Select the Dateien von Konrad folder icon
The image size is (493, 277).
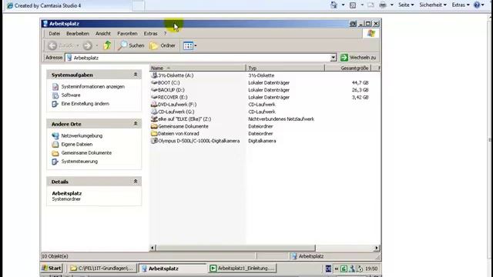(x=154, y=133)
